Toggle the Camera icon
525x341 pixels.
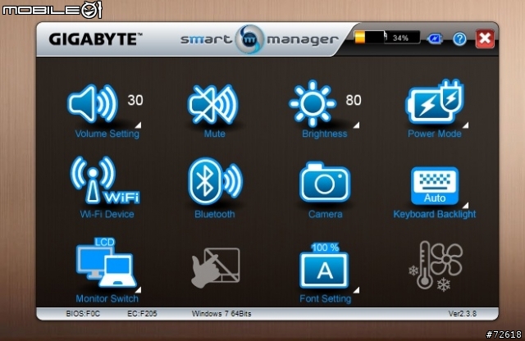pyautogui.click(x=325, y=182)
